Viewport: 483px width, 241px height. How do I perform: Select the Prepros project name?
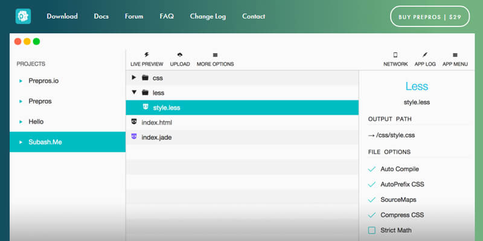click(40, 101)
